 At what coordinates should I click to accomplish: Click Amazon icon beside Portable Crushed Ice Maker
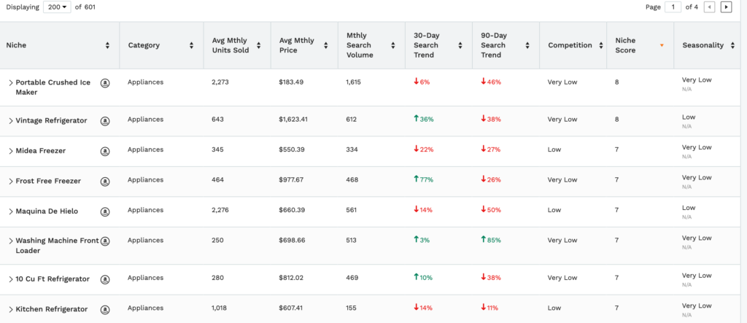pos(105,82)
